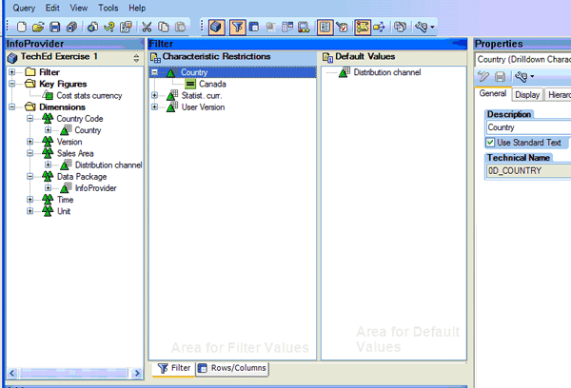Click the Paste clipboard icon

(x=180, y=27)
